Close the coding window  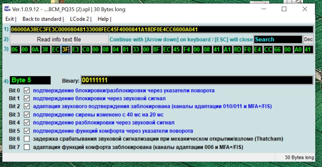point(305,9)
